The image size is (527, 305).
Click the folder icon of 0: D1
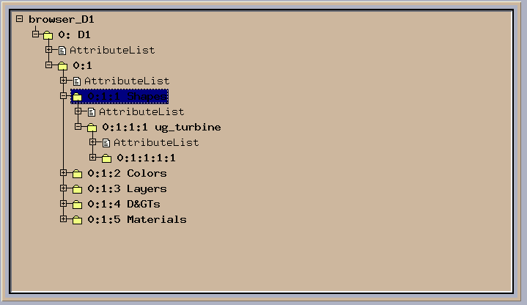coord(48,35)
